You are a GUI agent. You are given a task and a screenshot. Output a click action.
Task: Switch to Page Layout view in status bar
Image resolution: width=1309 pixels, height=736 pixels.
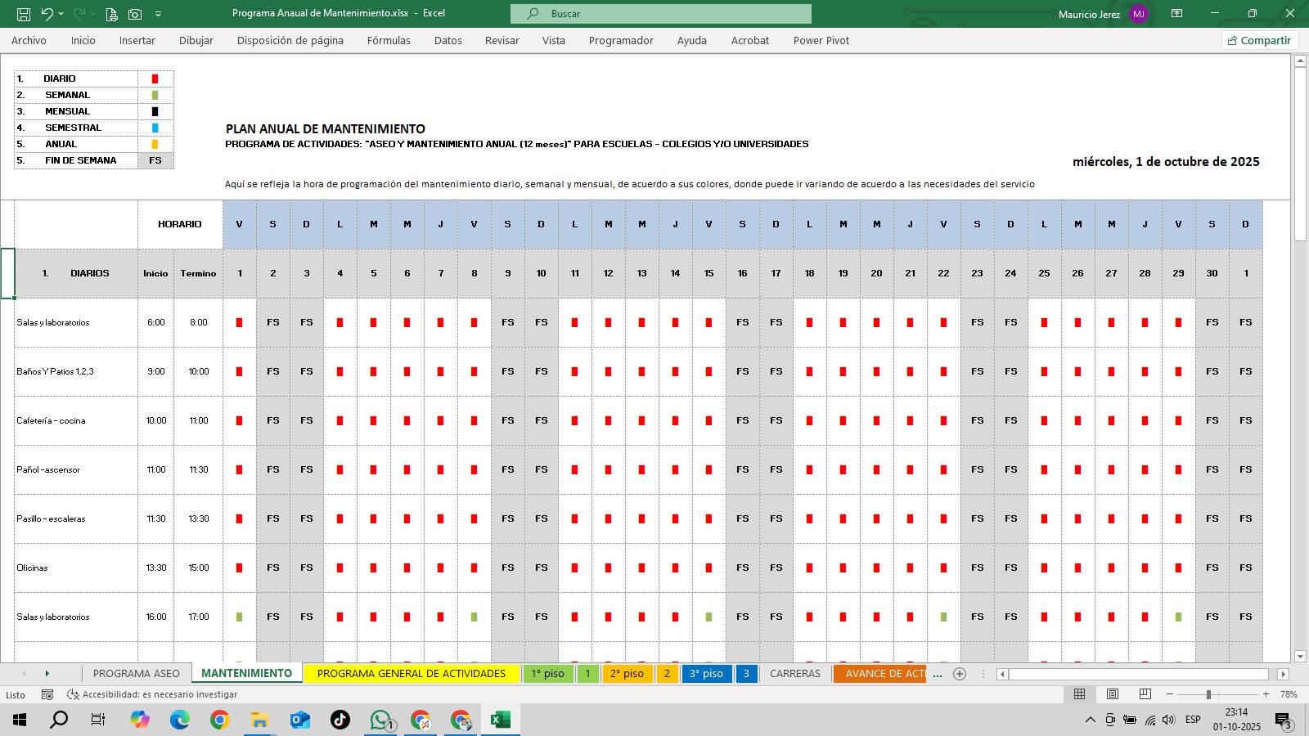coord(1113,694)
